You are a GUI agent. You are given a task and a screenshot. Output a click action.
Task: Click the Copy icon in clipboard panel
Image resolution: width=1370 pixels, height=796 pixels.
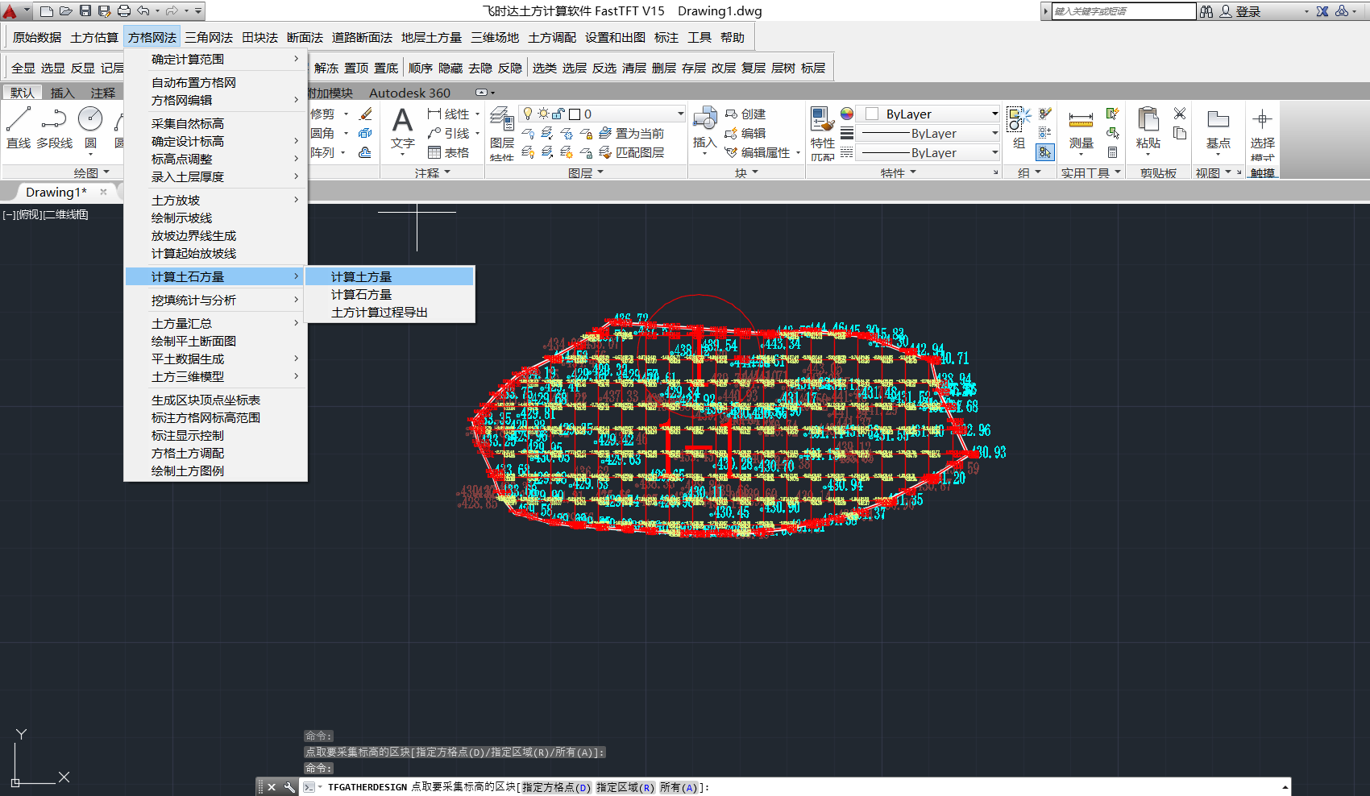coord(1180,133)
